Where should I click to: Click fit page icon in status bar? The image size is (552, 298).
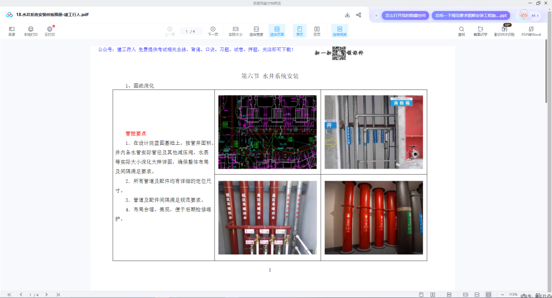coord(489,295)
